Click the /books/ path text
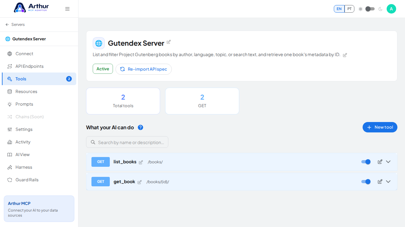This screenshot has height=227, width=405. tap(155, 162)
